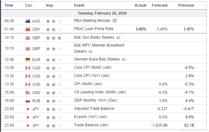209x132 pixels.
Task: Open the GDP Monthly (YoY) (Dec) event
Action: pos(96,100)
